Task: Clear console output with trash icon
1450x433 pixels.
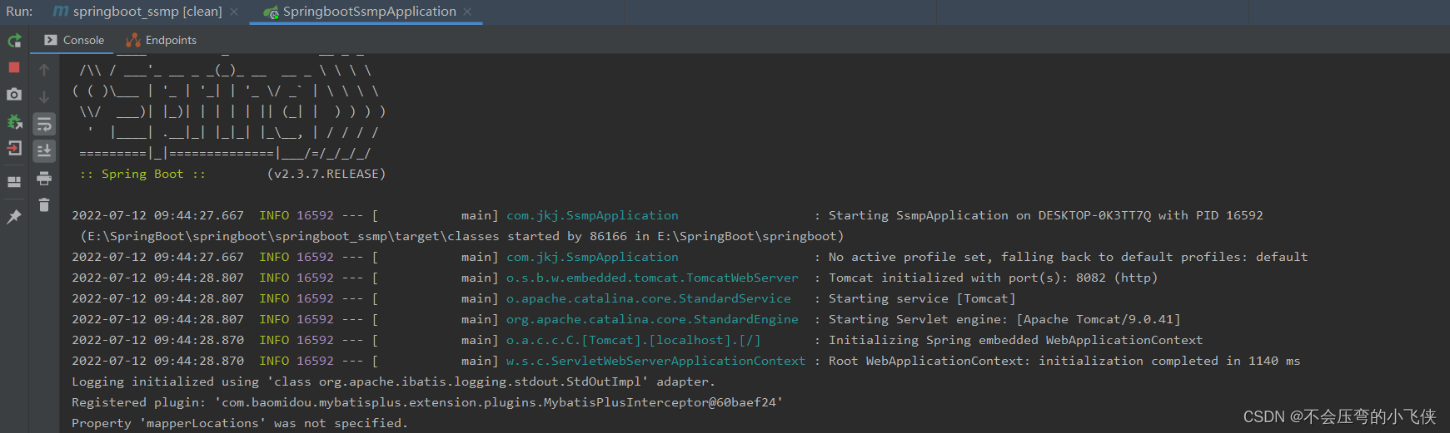Action: point(44,204)
